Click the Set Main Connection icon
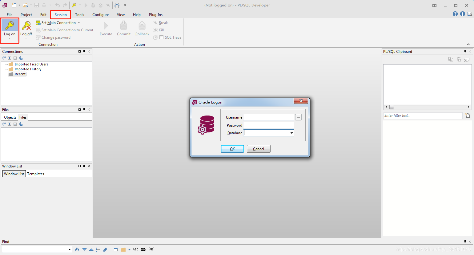Image resolution: width=474 pixels, height=255 pixels. (x=38, y=23)
